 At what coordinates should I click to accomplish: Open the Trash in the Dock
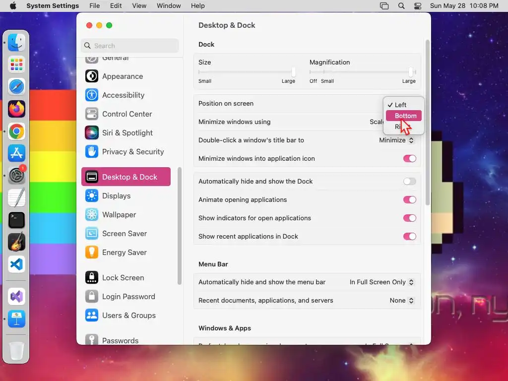point(16,351)
